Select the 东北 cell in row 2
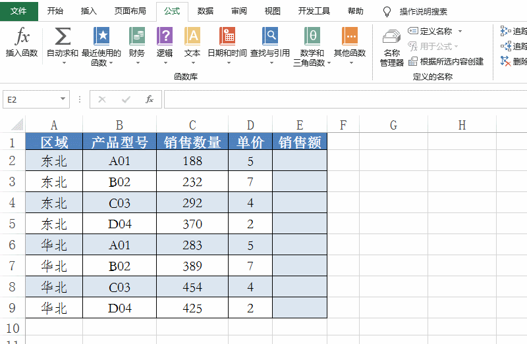The image size is (527, 344). 54,160
